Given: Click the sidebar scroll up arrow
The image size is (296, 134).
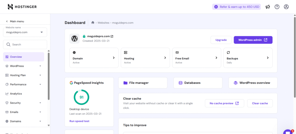Looking at the screenshot, I should tap(49, 51).
